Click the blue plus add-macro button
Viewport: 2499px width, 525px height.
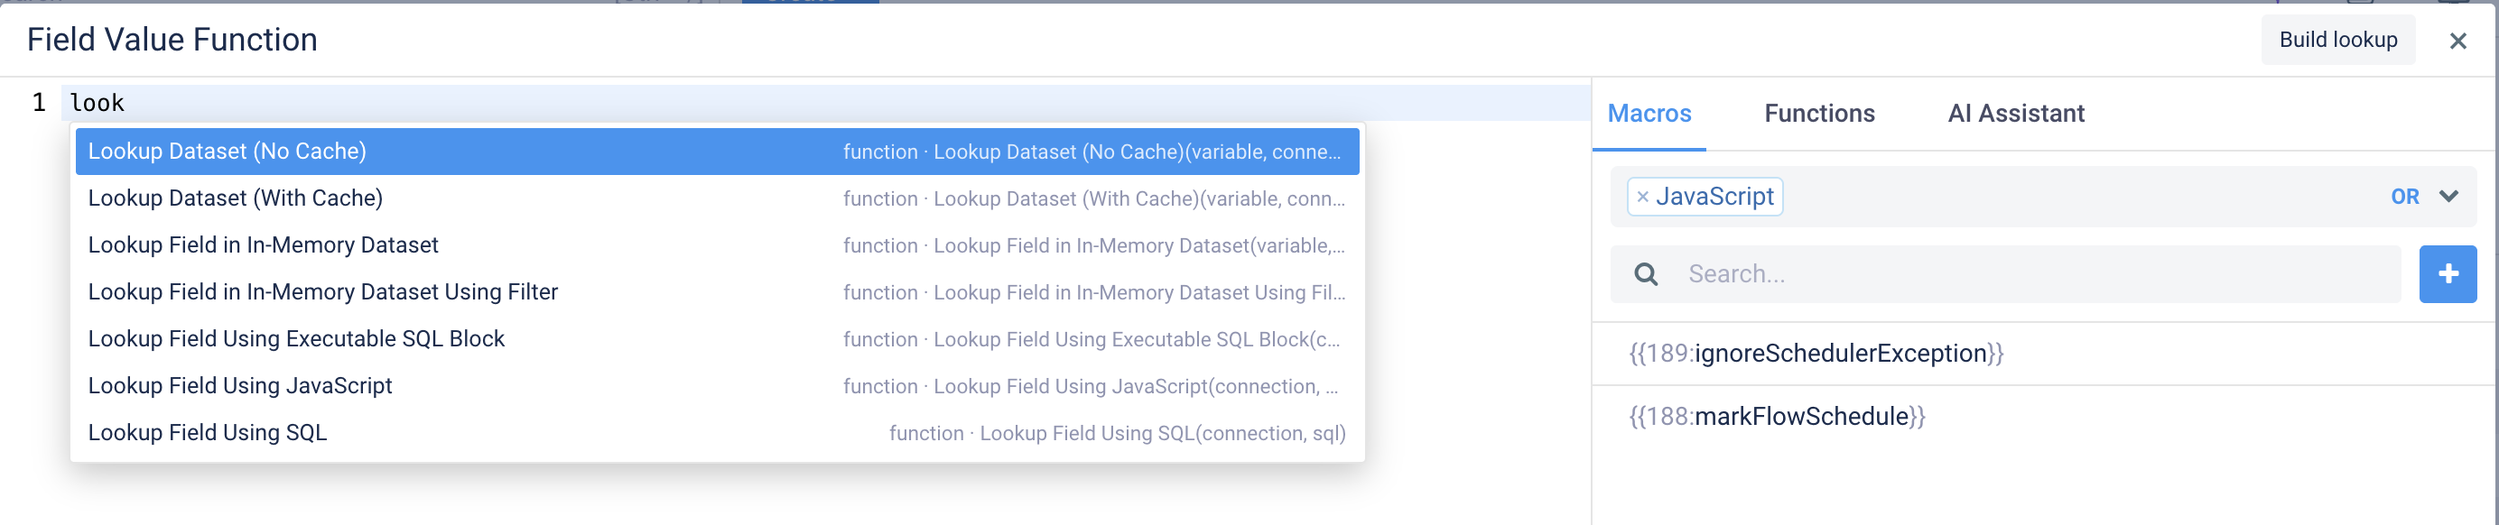2447,274
